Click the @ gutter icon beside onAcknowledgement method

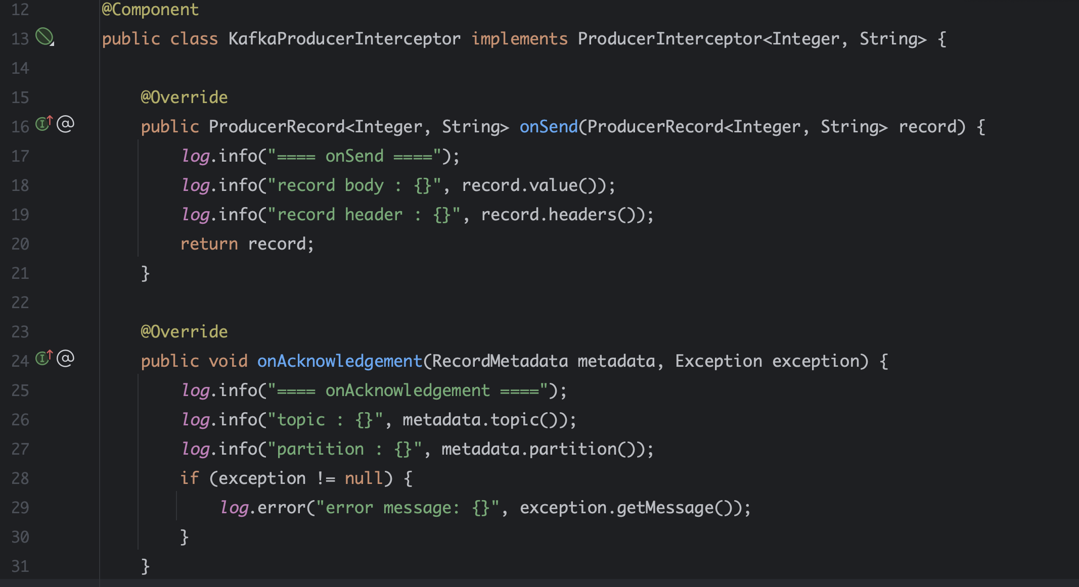click(66, 358)
